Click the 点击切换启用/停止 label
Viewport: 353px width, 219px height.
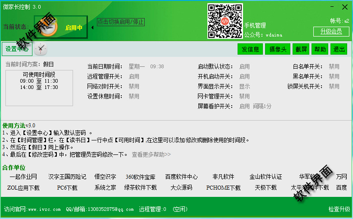[x=121, y=22]
